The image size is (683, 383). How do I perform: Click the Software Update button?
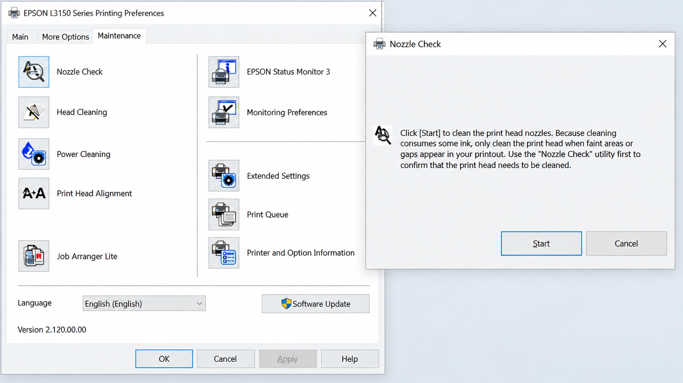click(x=315, y=304)
